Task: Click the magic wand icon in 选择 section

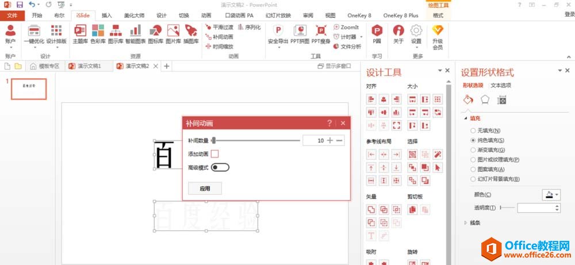Action: [x=437, y=154]
